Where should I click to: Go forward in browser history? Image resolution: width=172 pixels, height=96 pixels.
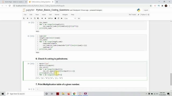pos(6,6)
